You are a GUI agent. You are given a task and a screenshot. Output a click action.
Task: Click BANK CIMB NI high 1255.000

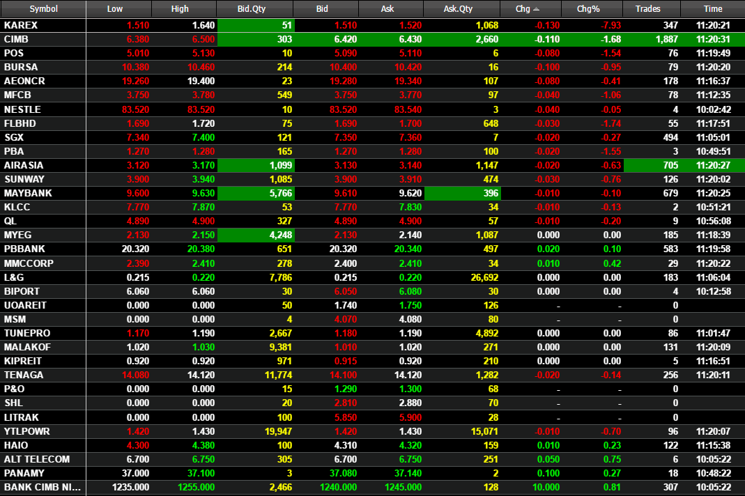point(197,487)
